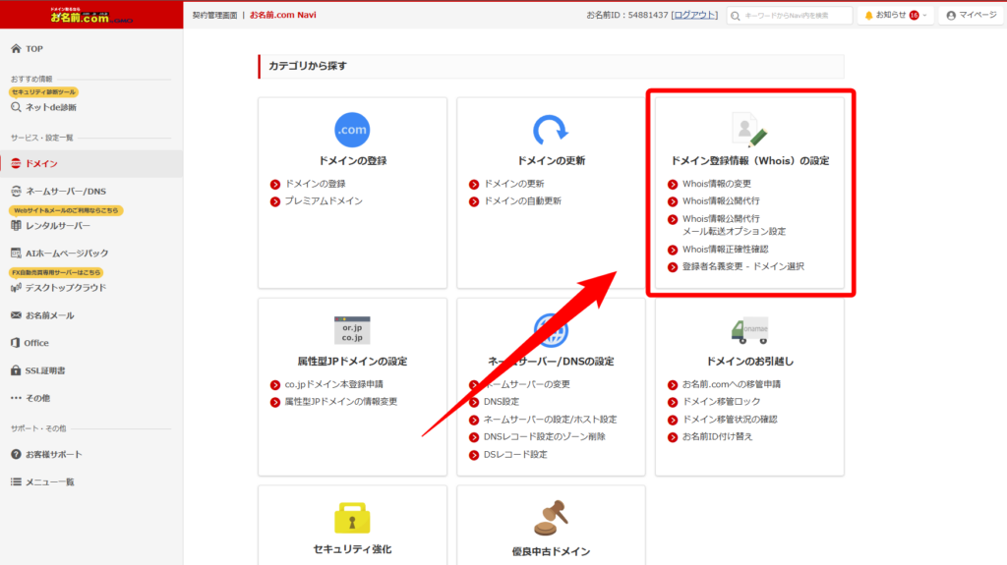Image resolution: width=1007 pixels, height=565 pixels.
Task: Click the FX自動売買専用サーバー yellow badge
Action: (x=56, y=273)
